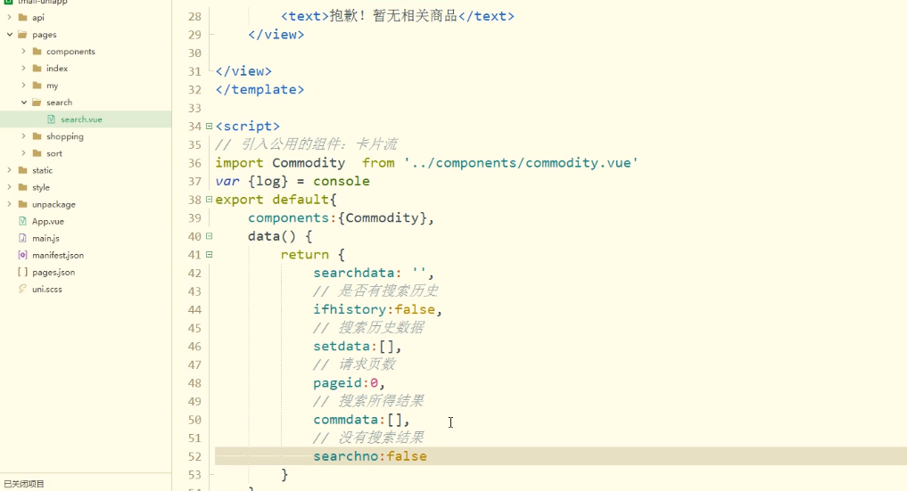The width and height of the screenshot is (907, 491).
Task: Click the uni.scss file icon
Action: tap(22, 289)
